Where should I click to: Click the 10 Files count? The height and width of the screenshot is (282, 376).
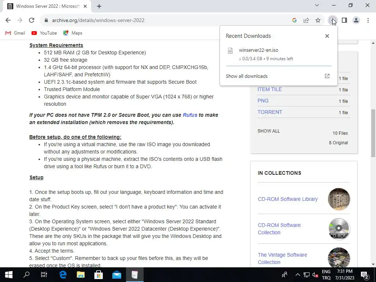[340, 133]
